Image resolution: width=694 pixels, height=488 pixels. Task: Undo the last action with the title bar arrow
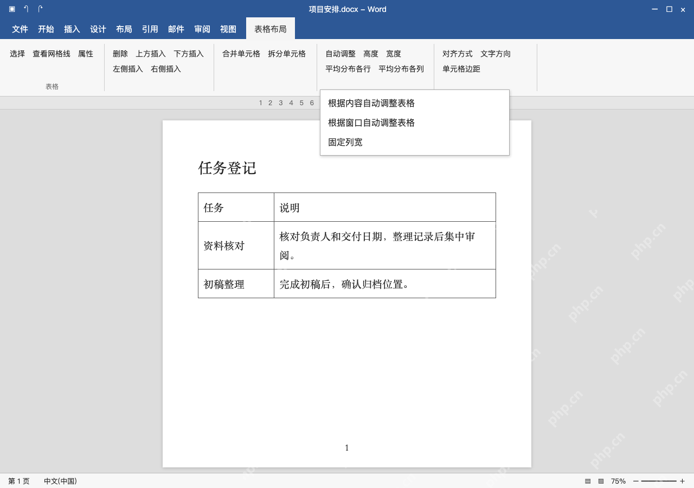tap(26, 9)
